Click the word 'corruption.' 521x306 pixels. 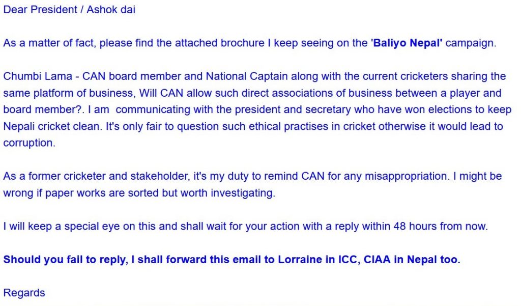coord(29,143)
